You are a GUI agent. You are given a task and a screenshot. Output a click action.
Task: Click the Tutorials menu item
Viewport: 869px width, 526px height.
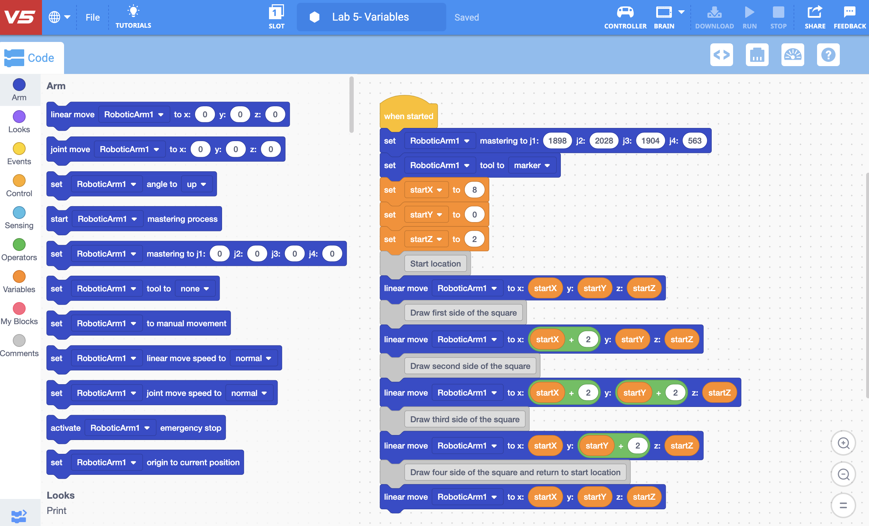coord(133,17)
